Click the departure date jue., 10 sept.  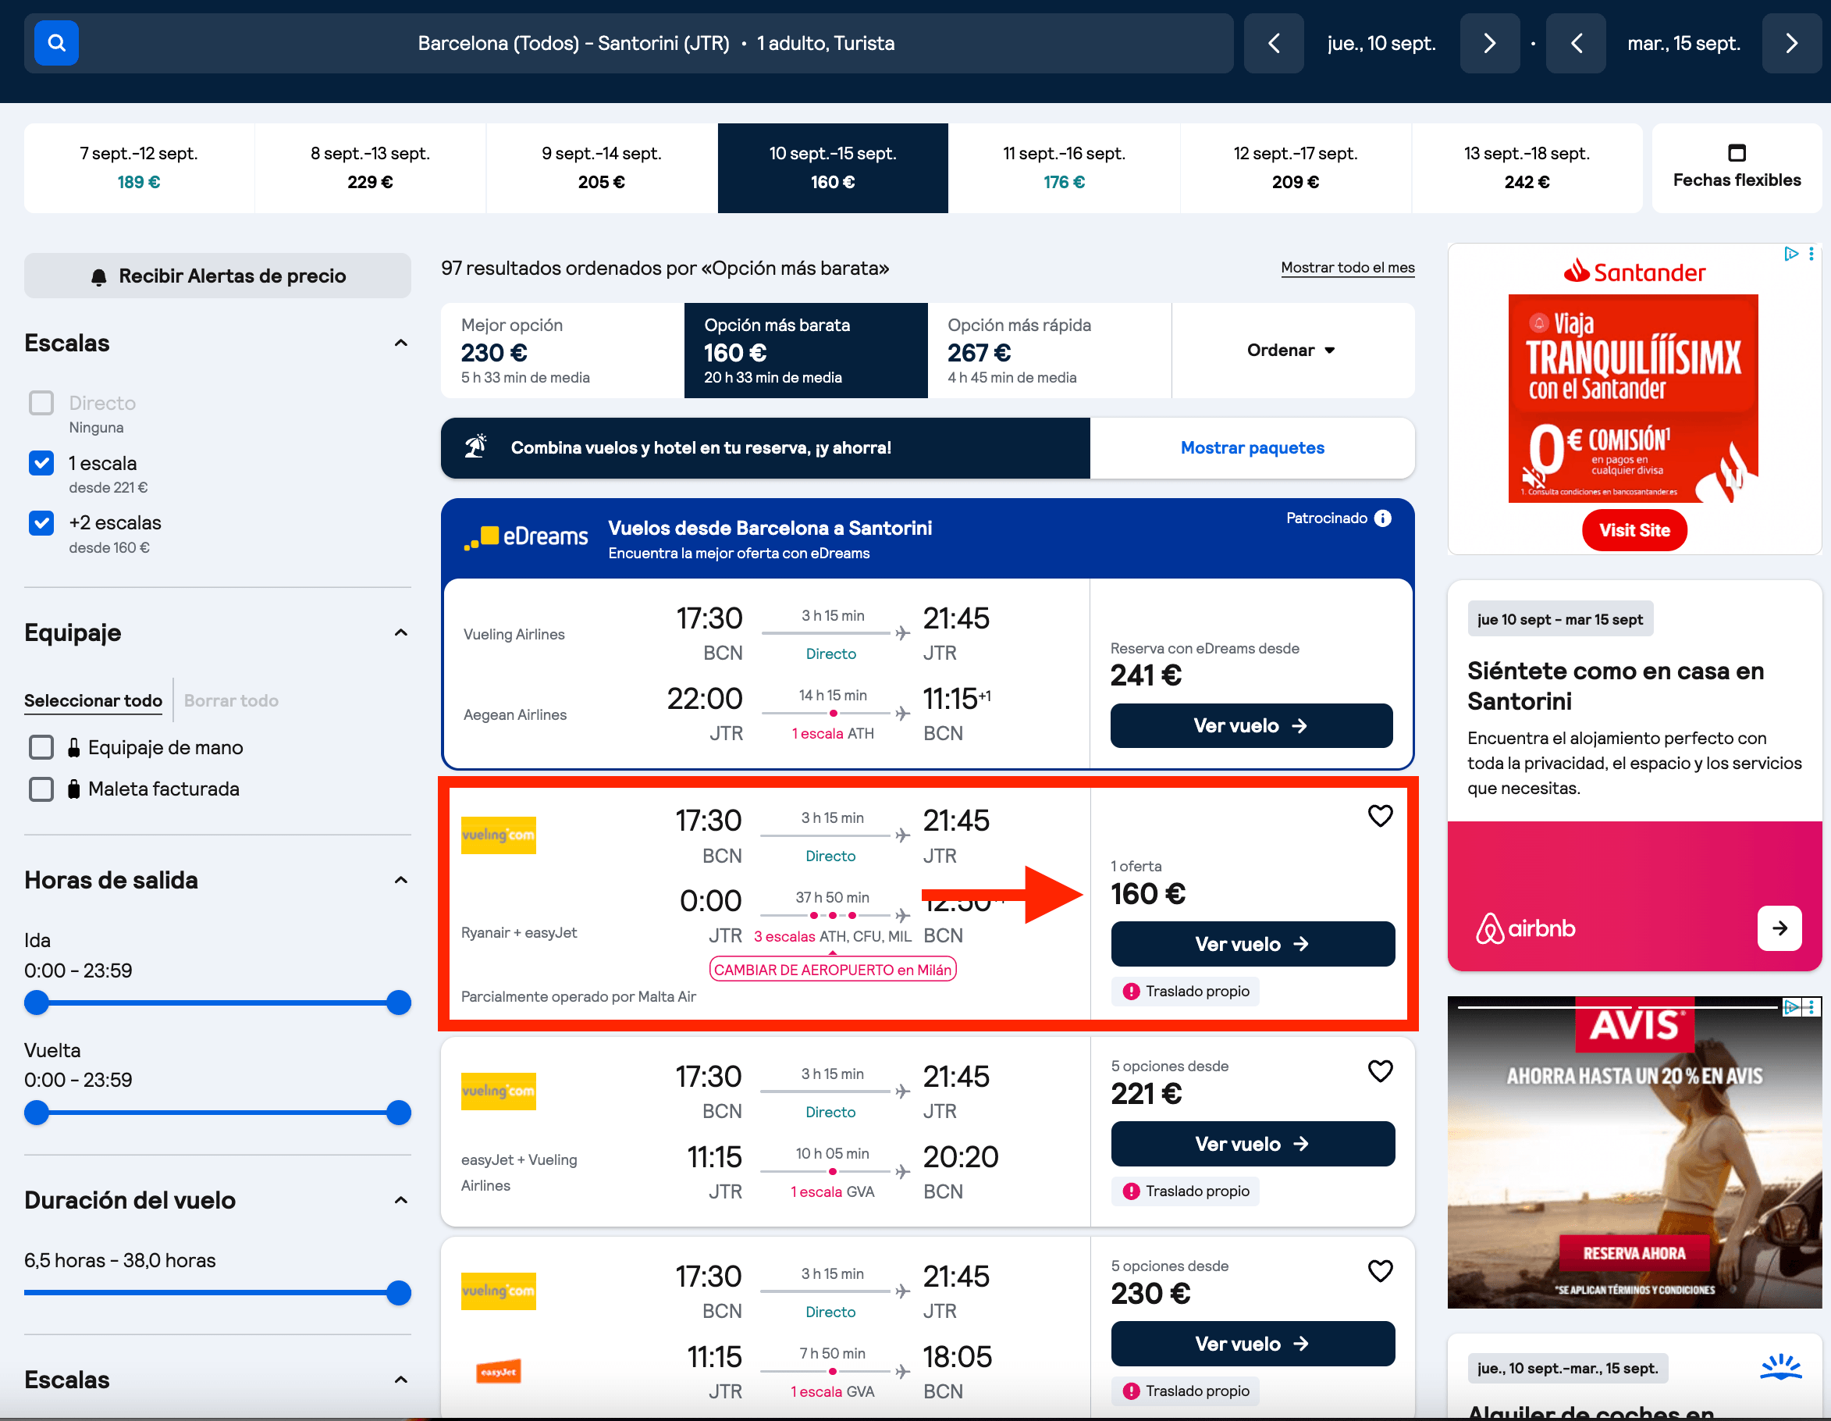point(1381,43)
